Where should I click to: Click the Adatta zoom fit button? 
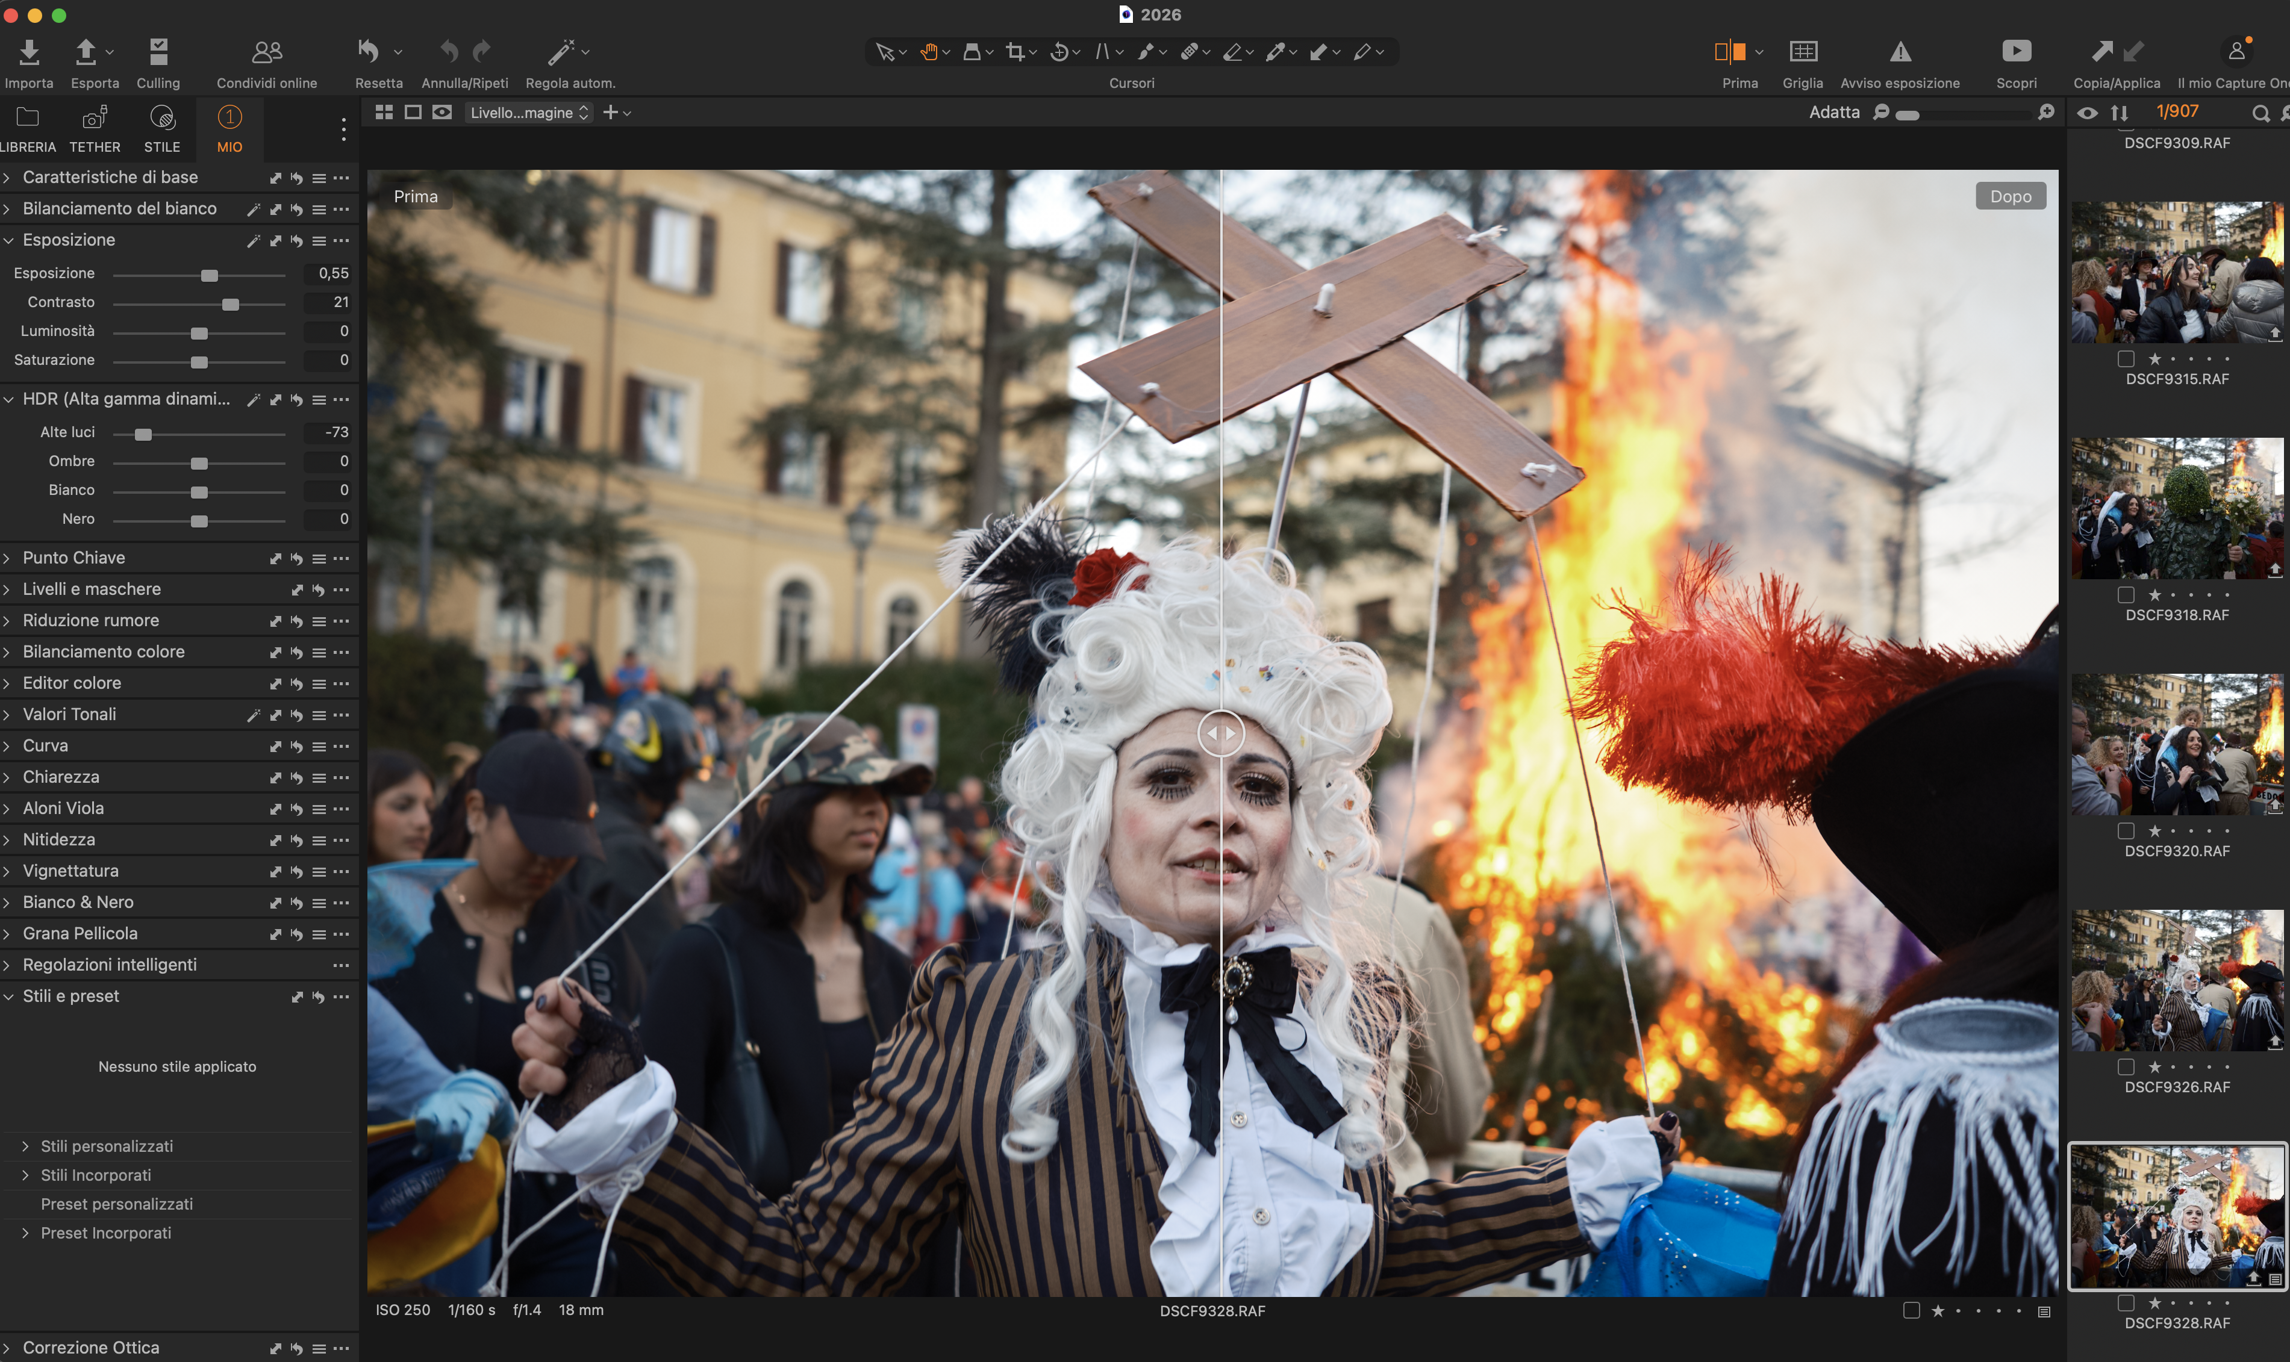click(1834, 112)
